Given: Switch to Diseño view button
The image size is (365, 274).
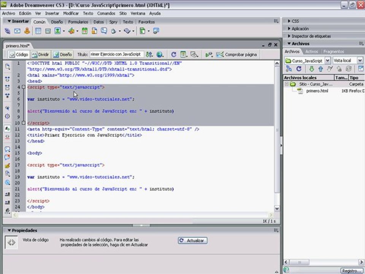Looking at the screenshot, I should click(x=63, y=54).
